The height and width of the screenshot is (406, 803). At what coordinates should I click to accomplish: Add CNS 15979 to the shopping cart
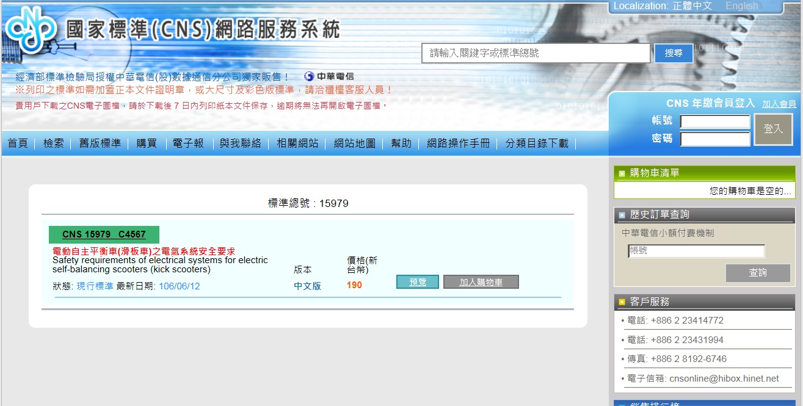(x=481, y=281)
